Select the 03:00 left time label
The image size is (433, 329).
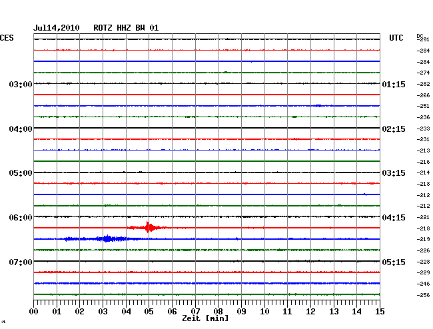tap(21, 84)
